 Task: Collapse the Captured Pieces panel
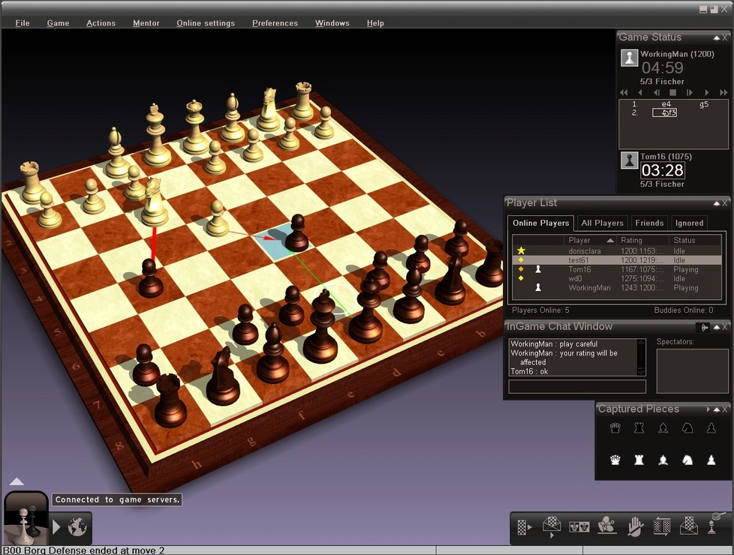click(718, 409)
